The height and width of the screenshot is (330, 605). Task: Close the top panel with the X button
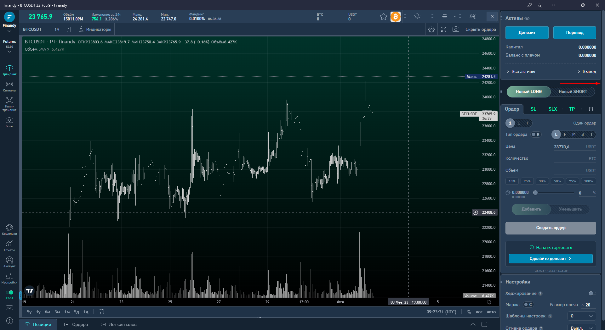coord(492,16)
